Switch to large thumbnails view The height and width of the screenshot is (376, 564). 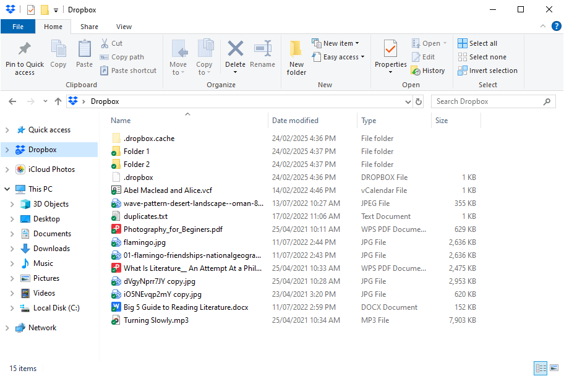[x=554, y=368]
